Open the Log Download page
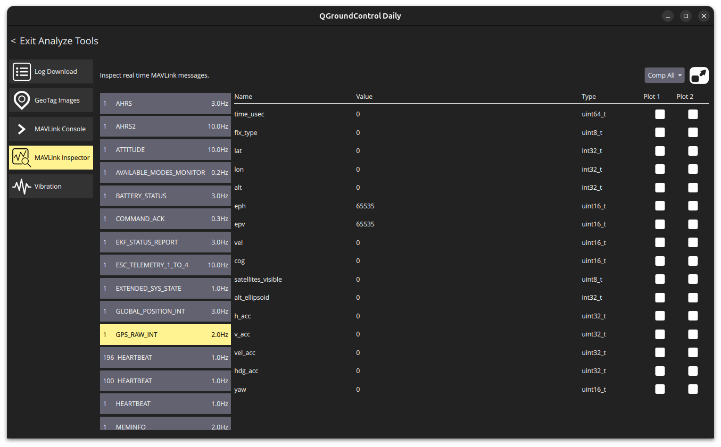 51,72
